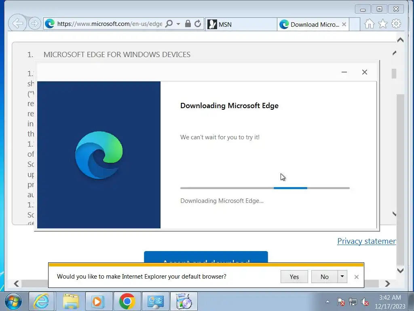Image resolution: width=414 pixels, height=311 pixels.
Task: Close the Download Microsoft Edge tab
Action: point(344,24)
